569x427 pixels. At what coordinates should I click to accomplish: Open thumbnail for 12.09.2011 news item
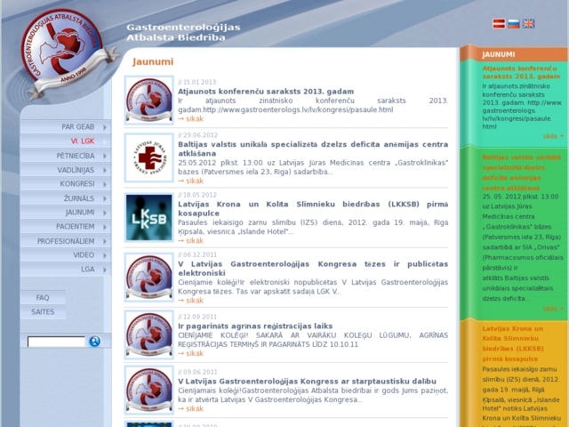tap(149, 334)
